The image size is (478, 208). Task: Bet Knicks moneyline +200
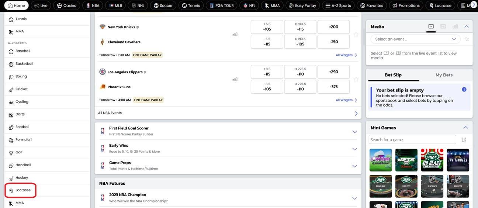[333, 27]
